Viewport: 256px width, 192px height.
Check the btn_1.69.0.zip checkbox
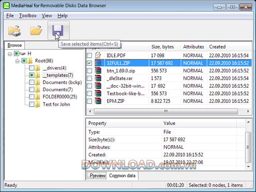(89, 70)
